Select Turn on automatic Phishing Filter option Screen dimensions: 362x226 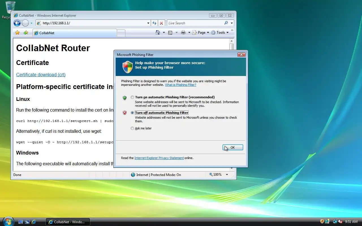point(132,97)
